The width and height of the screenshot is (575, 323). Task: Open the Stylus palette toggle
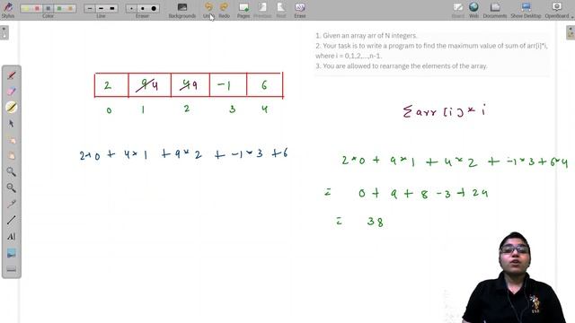pos(8,10)
